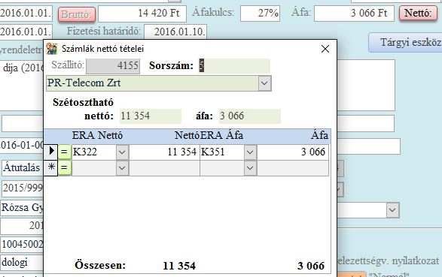The height and width of the screenshot is (277, 442).
Task: Click the equals button in new row
Action: (x=65, y=168)
